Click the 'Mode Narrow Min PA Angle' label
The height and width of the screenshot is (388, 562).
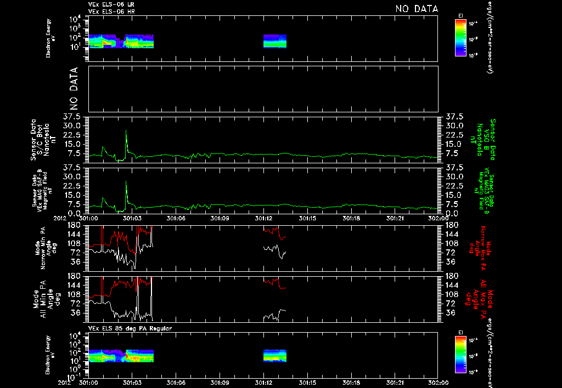tap(46, 248)
